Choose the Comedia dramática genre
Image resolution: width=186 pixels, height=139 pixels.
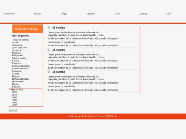coord(21,66)
